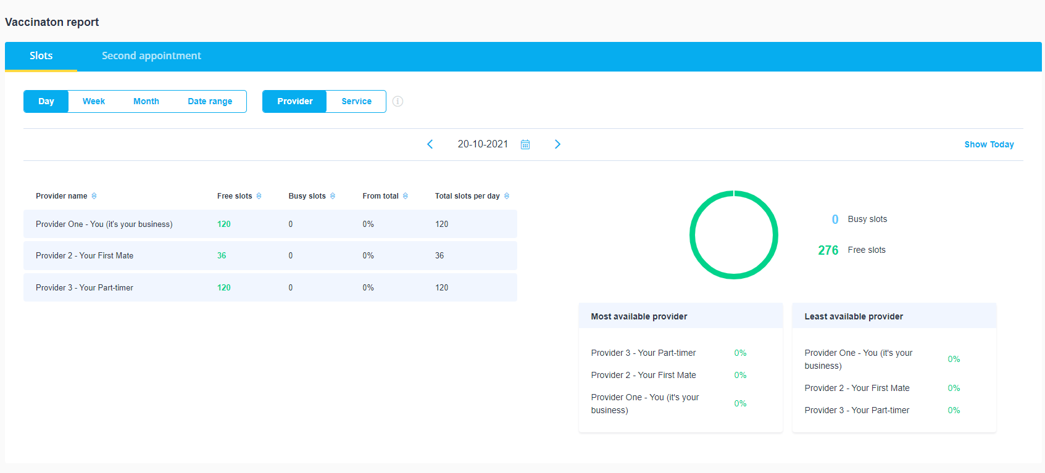Viewport: 1045px width, 473px height.
Task: Click Provider 3 in Most available list
Action: click(643, 353)
